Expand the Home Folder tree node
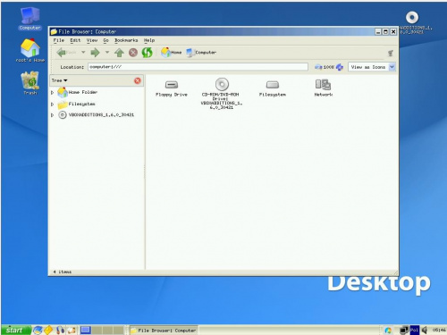447x335 pixels. pyautogui.click(x=53, y=93)
